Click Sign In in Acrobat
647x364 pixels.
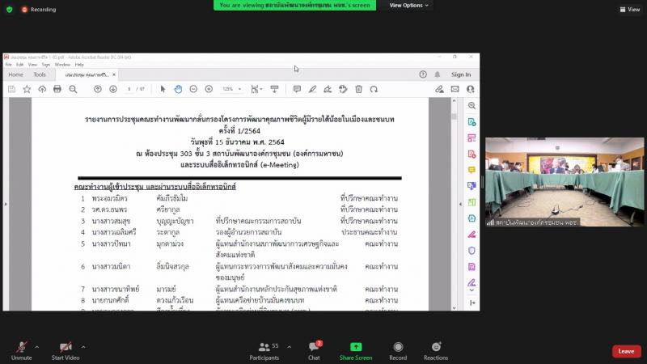click(461, 74)
